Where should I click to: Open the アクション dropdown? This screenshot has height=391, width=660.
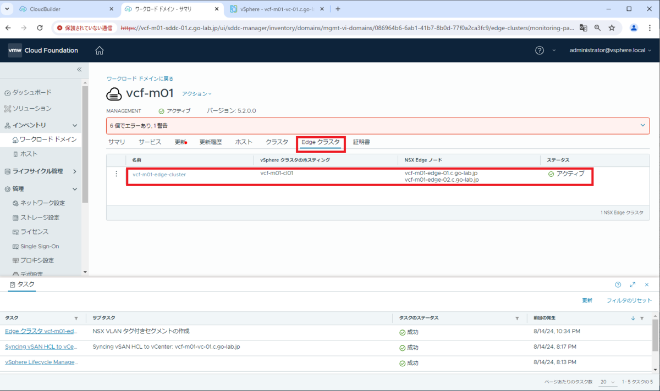196,94
